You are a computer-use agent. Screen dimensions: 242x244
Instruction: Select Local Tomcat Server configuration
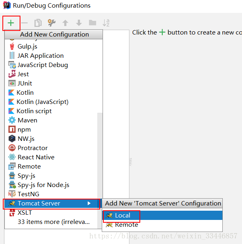162,216
